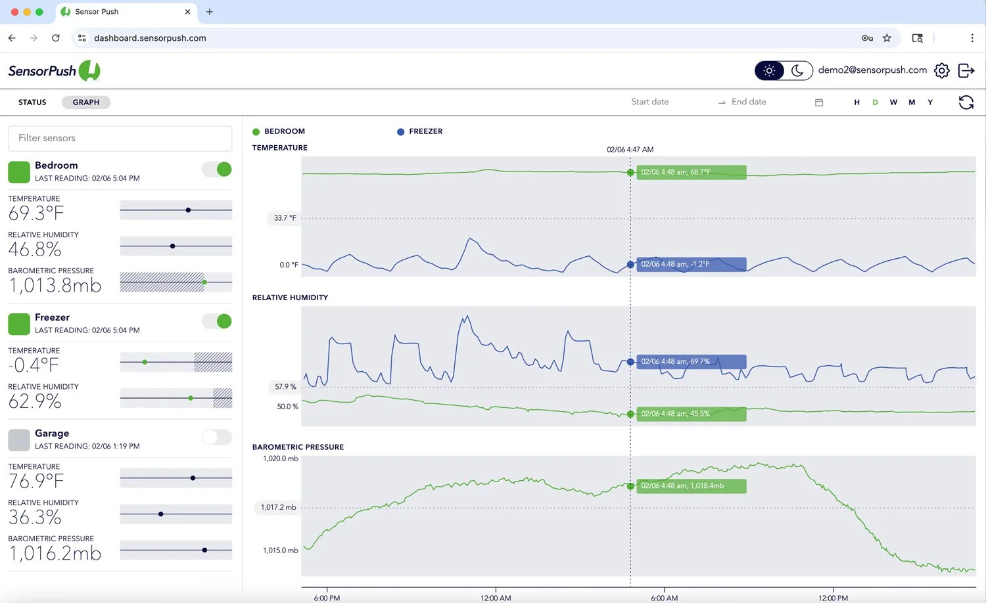
Task: Enable the Garage sensor toggle
Action: 217,437
